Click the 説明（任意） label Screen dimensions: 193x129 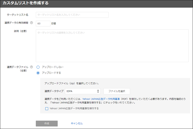coord(20,31)
